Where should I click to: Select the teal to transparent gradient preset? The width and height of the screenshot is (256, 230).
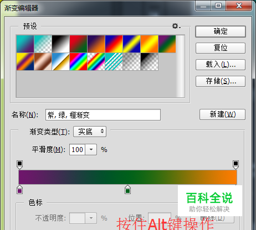(x=43, y=44)
